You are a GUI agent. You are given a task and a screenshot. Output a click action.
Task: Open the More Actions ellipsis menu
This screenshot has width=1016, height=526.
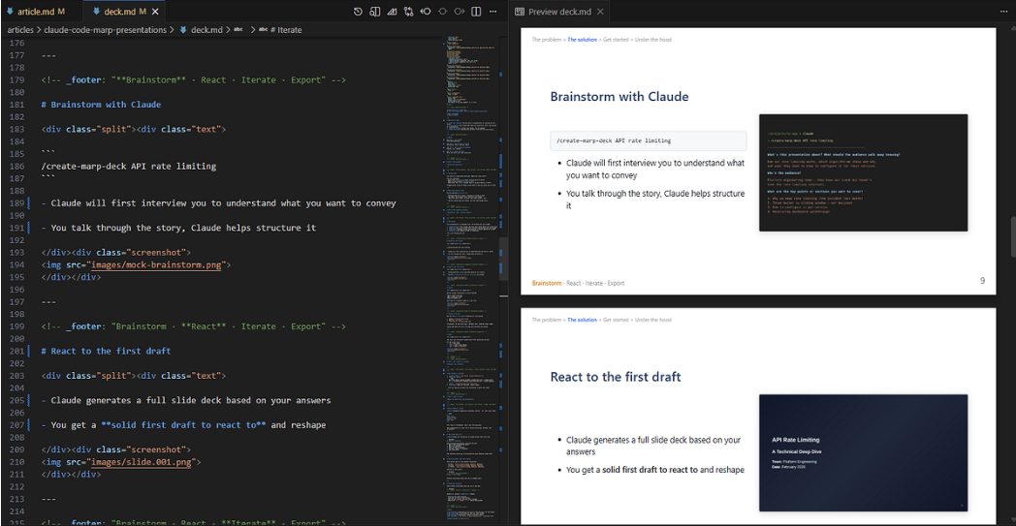pos(492,12)
